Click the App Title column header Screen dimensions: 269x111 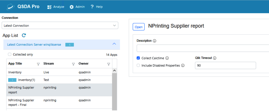(x=15, y=64)
